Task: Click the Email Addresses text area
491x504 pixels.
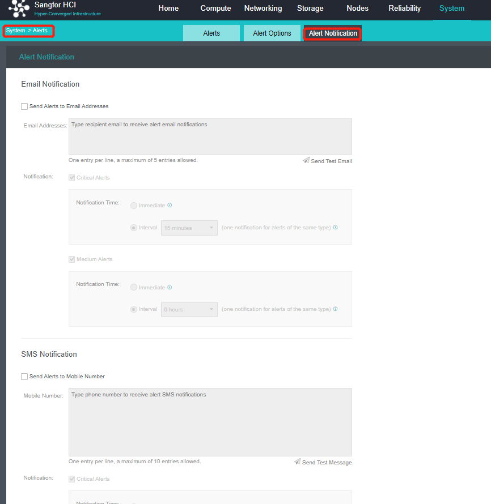Action: [210, 136]
